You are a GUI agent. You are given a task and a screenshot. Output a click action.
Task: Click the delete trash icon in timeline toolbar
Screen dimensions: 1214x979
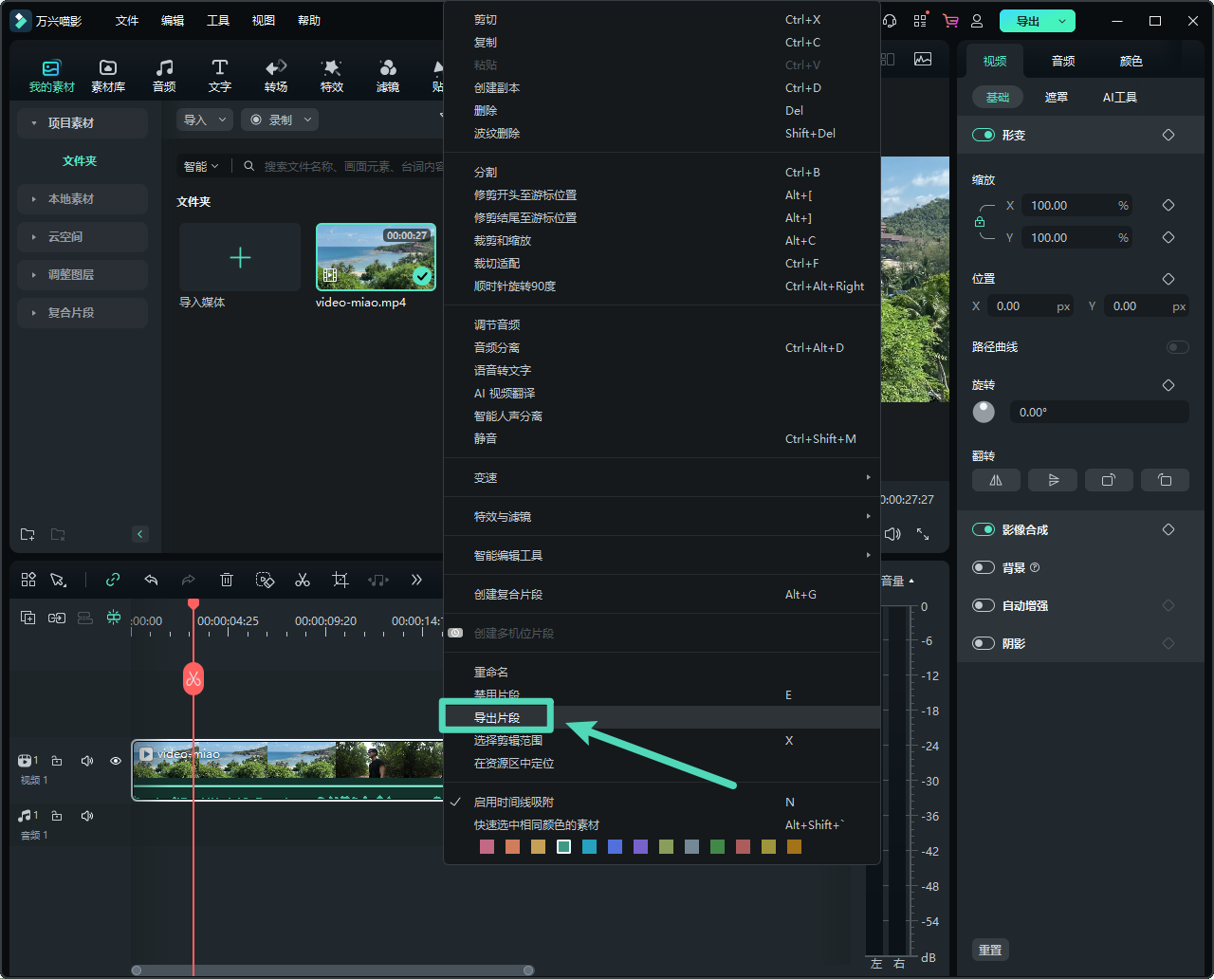(x=227, y=580)
